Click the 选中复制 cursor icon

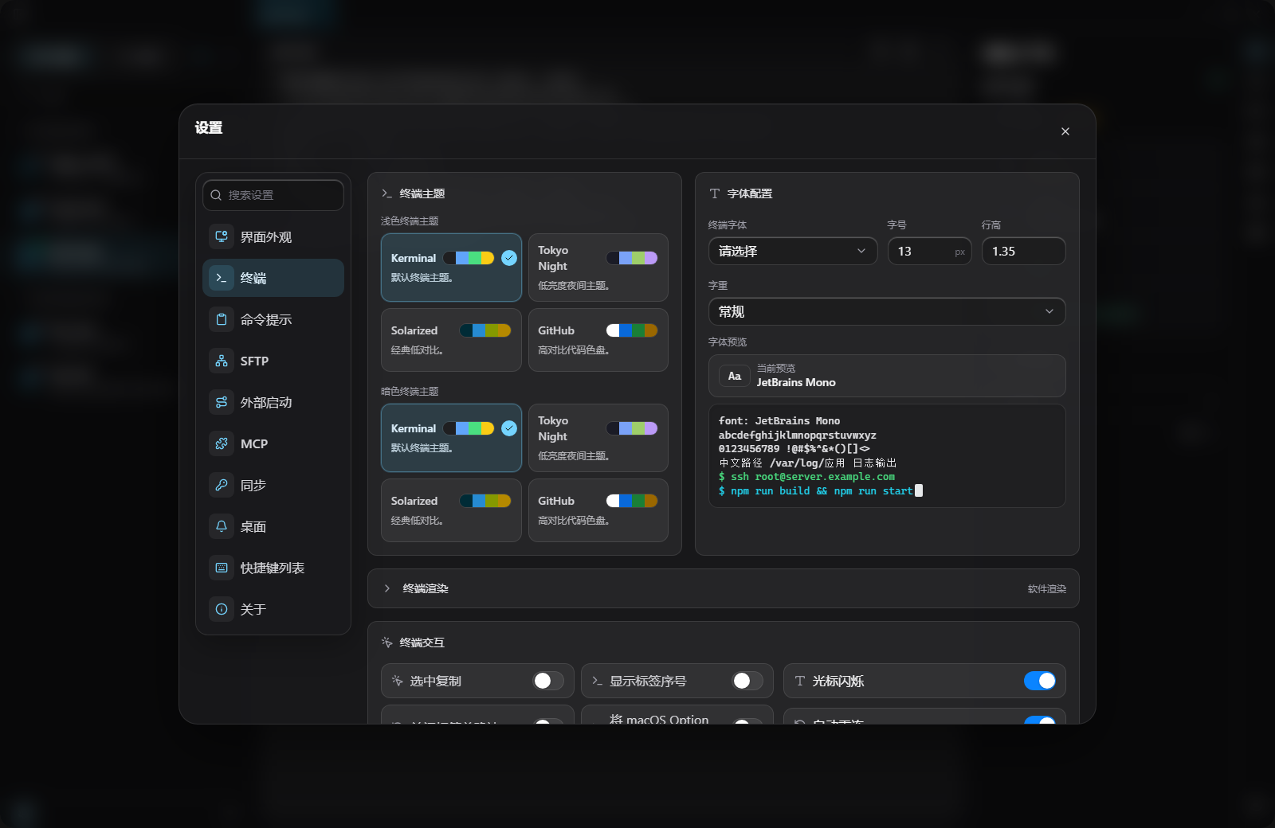[397, 681]
